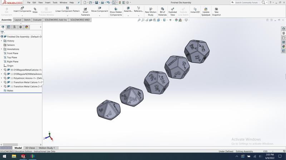286x160 pixels.
Task: Click the Print icon
Action: pyautogui.click(x=102, y=2)
